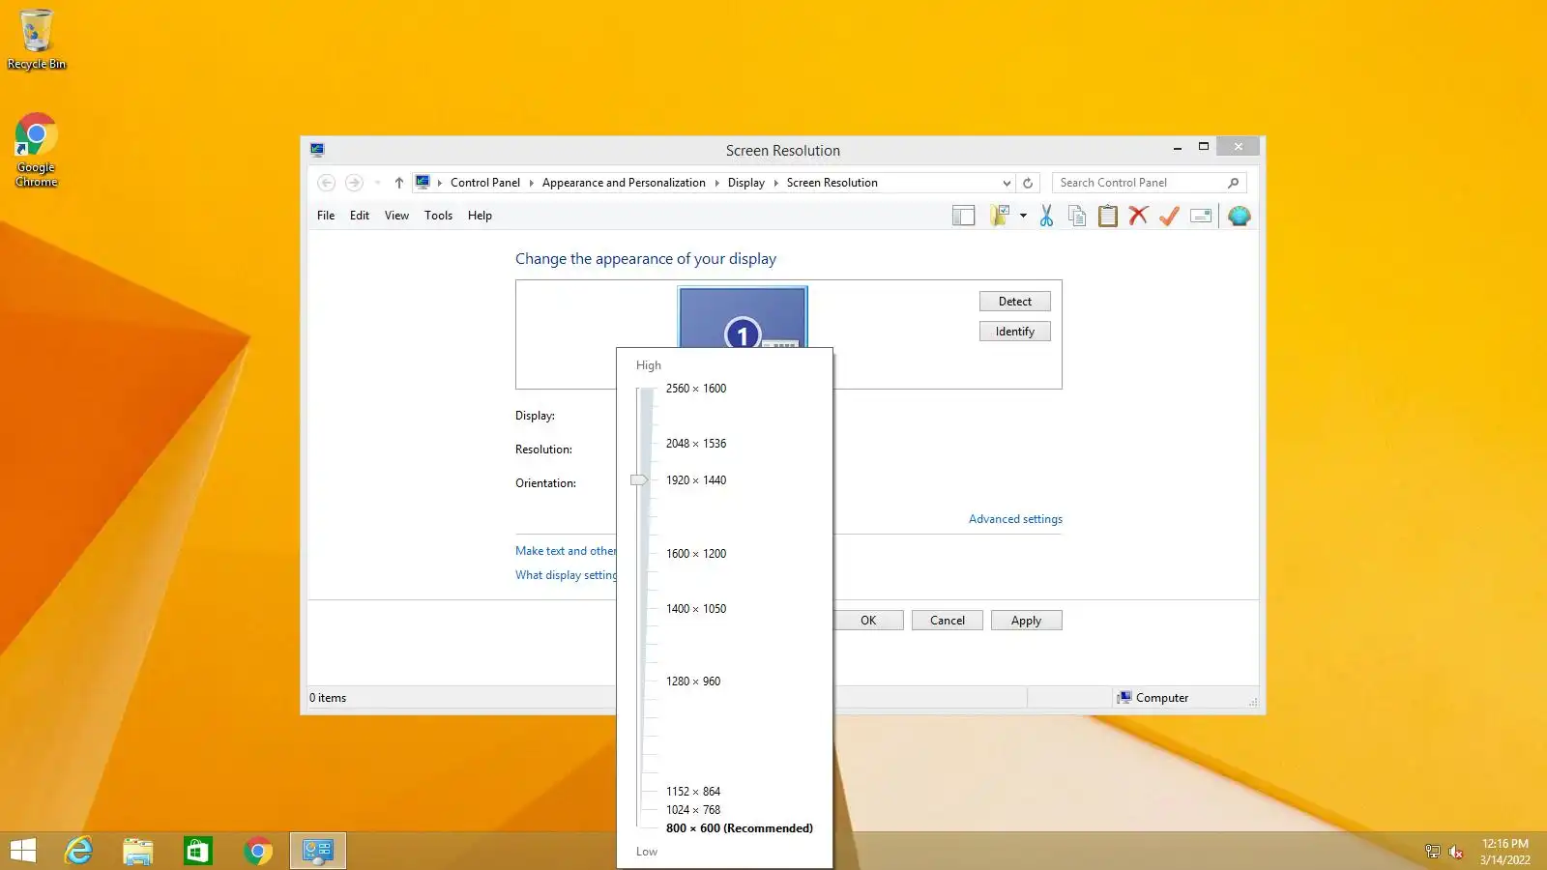
Task: Select monitor 1 thumbnail in the display preview
Action: 743,317
